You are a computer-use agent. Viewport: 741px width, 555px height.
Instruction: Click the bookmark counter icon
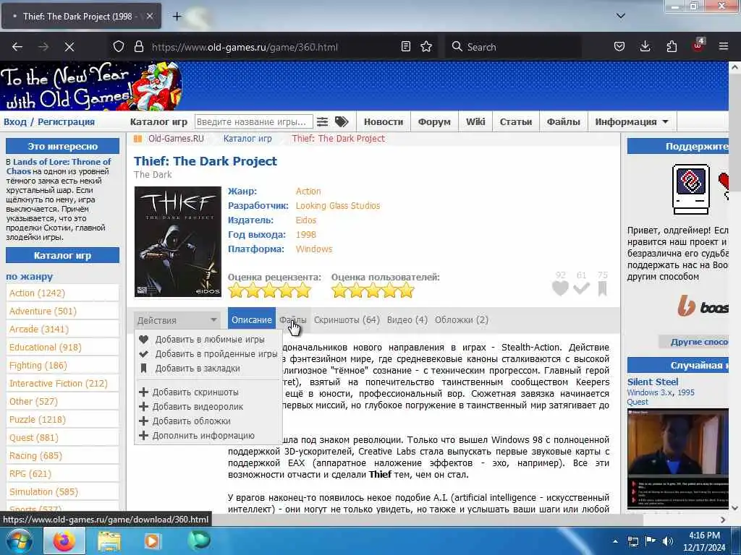pos(602,288)
